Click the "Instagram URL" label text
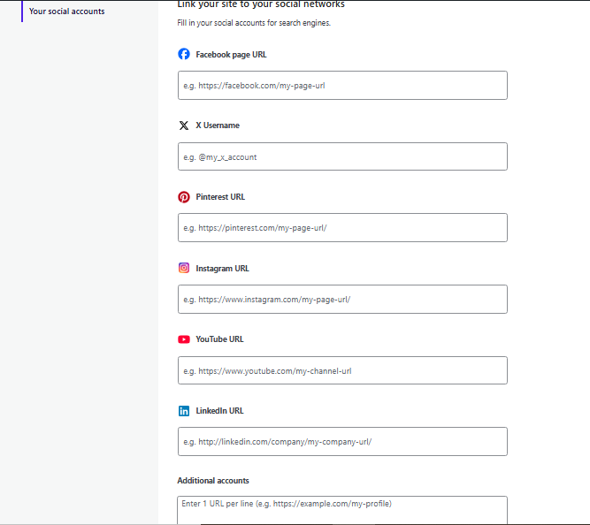 pyautogui.click(x=222, y=268)
